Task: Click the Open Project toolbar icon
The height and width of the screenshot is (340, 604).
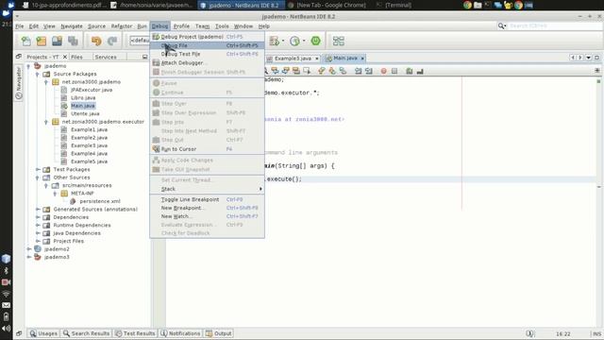Action: [57, 41]
